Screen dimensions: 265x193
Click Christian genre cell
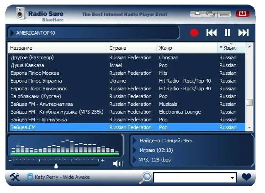point(169,57)
